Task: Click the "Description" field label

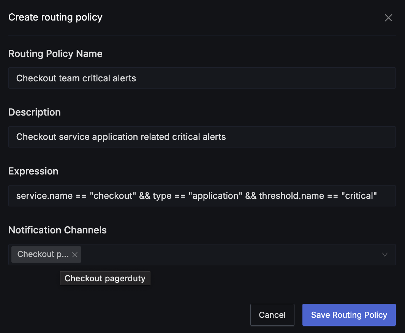Action: pos(34,113)
